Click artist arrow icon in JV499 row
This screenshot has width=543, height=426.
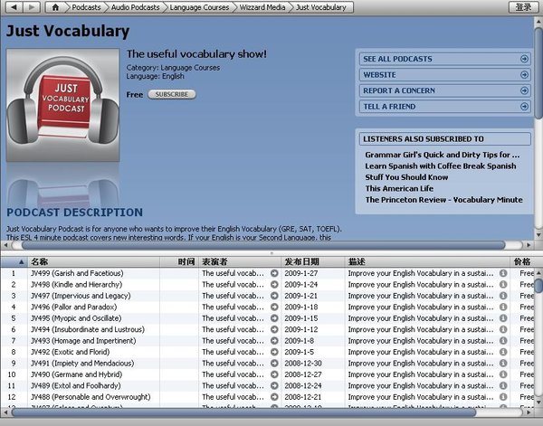274,273
